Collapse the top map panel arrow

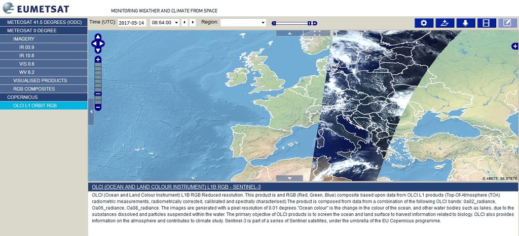[x=289, y=33]
